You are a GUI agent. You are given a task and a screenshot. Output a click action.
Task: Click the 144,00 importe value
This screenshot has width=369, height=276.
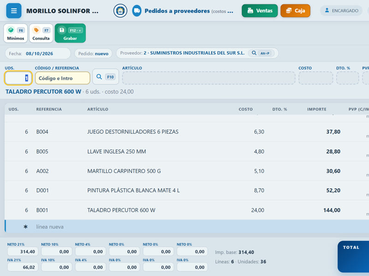(332, 210)
